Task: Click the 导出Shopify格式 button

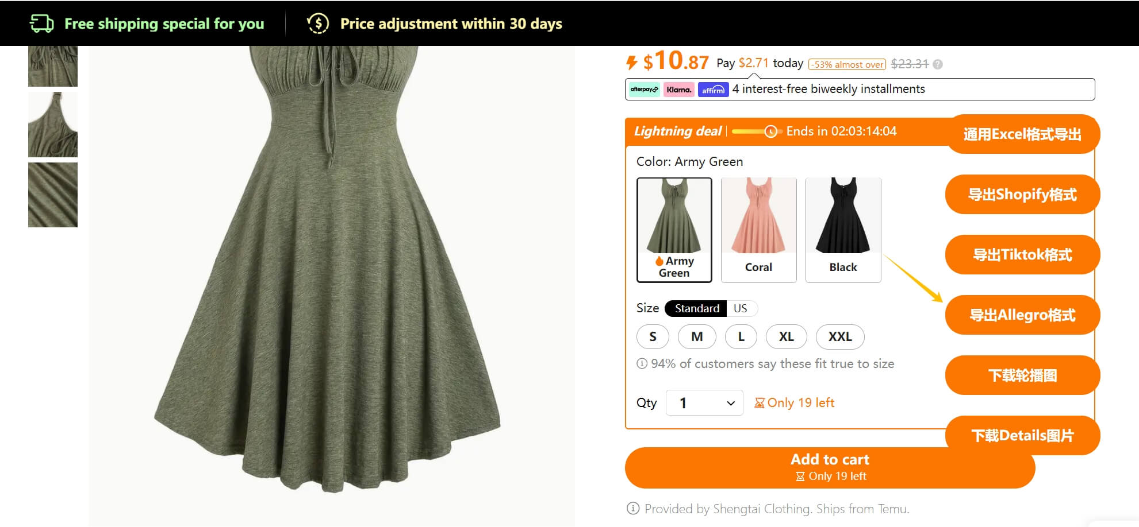Action: [1022, 195]
